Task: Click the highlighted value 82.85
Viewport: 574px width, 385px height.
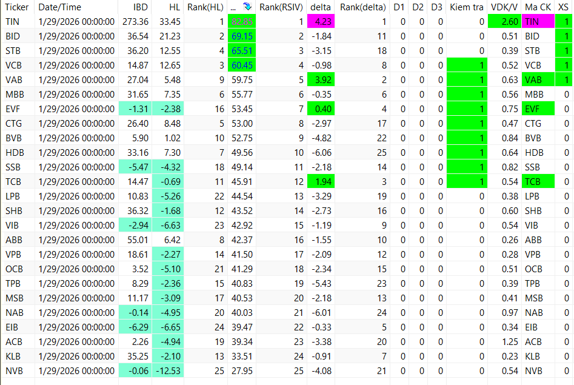Action: (x=242, y=22)
